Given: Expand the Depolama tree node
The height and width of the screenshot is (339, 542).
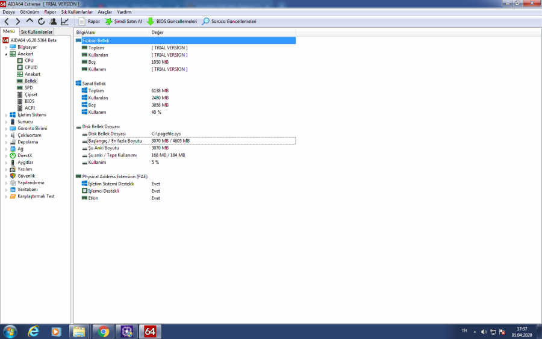Looking at the screenshot, I should [x=6, y=142].
